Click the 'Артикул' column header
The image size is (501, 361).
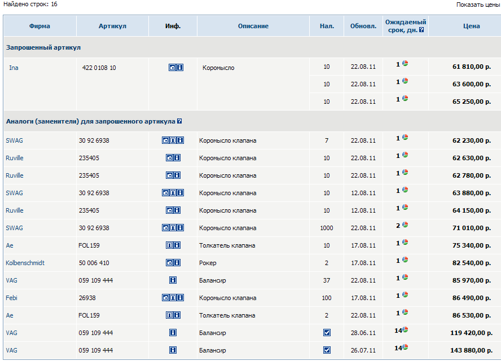tap(112, 26)
